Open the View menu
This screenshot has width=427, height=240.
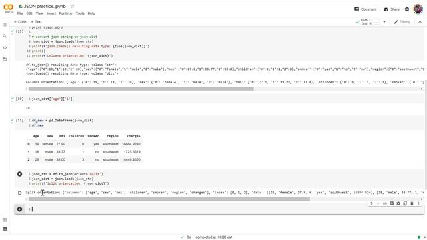tap(39, 13)
